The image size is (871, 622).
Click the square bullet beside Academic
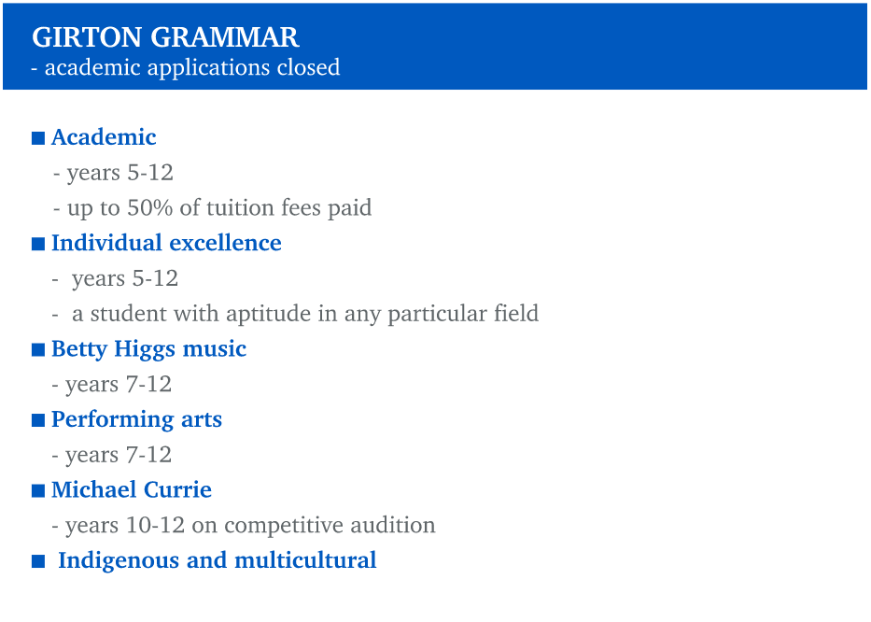pyautogui.click(x=37, y=138)
